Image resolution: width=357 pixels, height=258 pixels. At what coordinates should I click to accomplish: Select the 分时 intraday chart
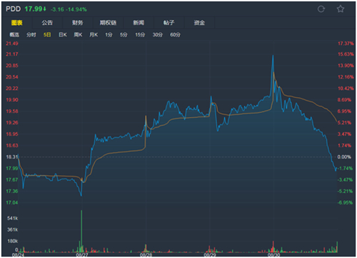31,35
